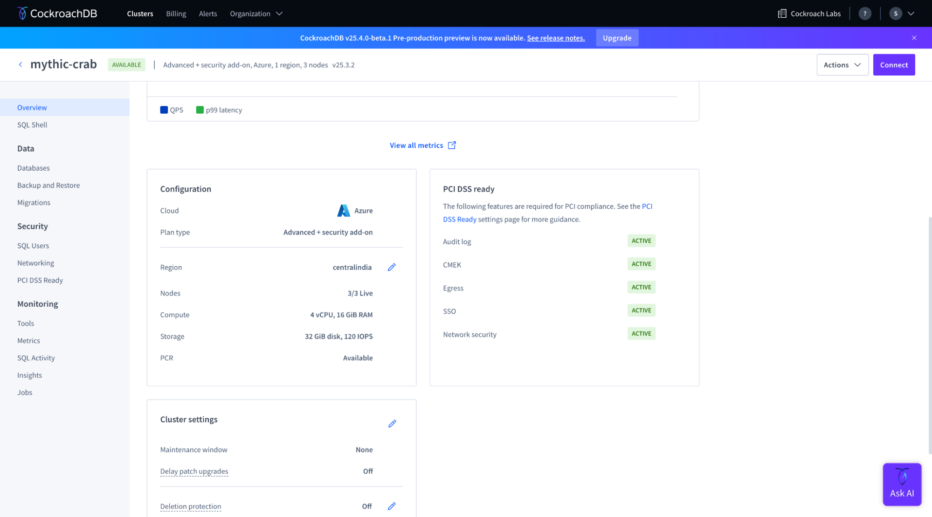
Task: Go to the Billing menu item
Action: coord(176,14)
